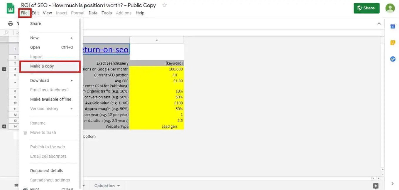
Task: Select the Lead gen cell
Action: pos(157,126)
